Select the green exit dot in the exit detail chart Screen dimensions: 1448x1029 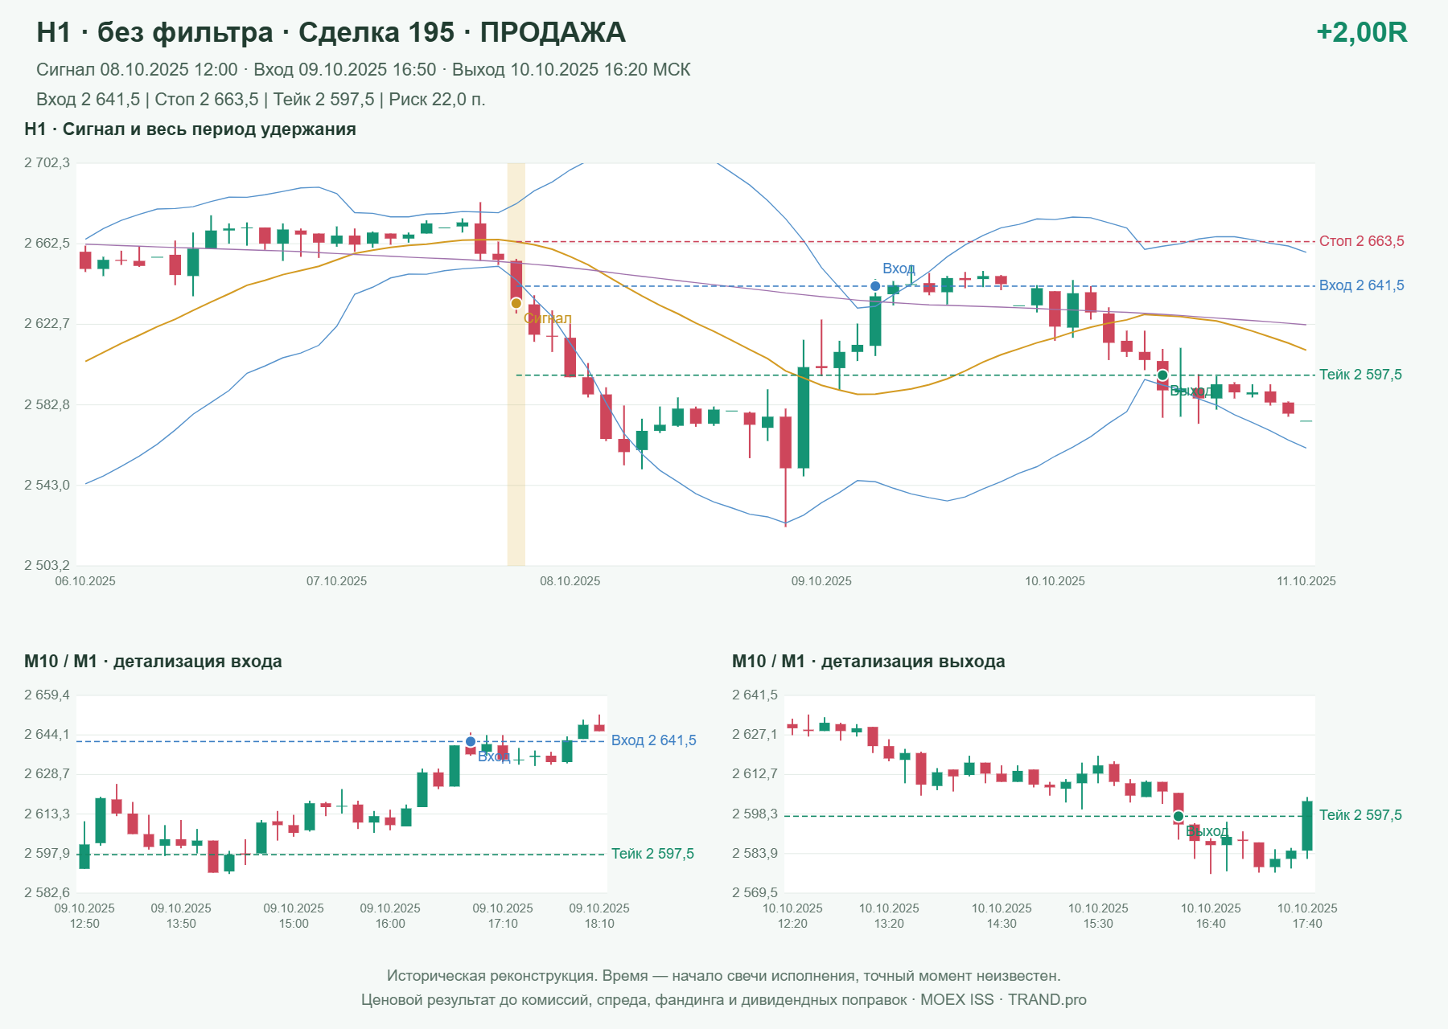(x=1179, y=817)
